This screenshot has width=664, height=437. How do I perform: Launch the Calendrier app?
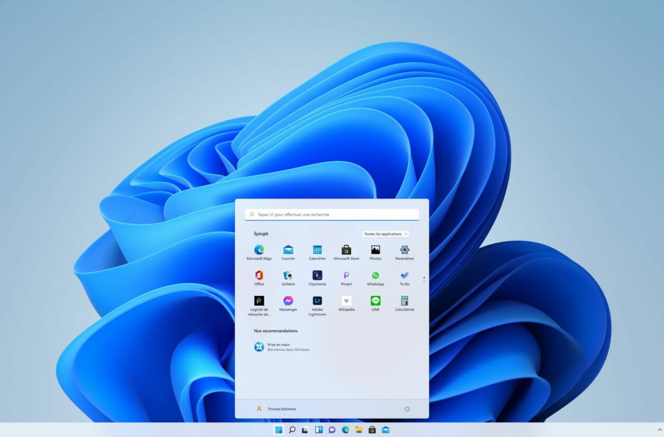click(x=317, y=252)
